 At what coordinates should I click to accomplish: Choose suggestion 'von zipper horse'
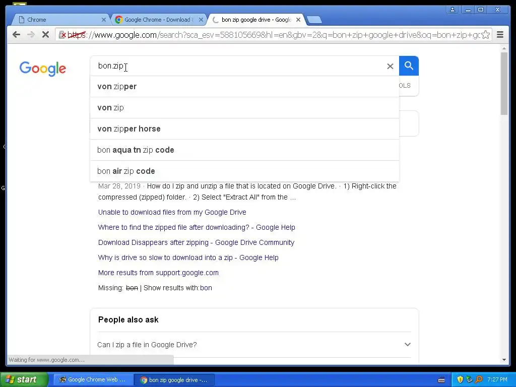click(x=244, y=128)
